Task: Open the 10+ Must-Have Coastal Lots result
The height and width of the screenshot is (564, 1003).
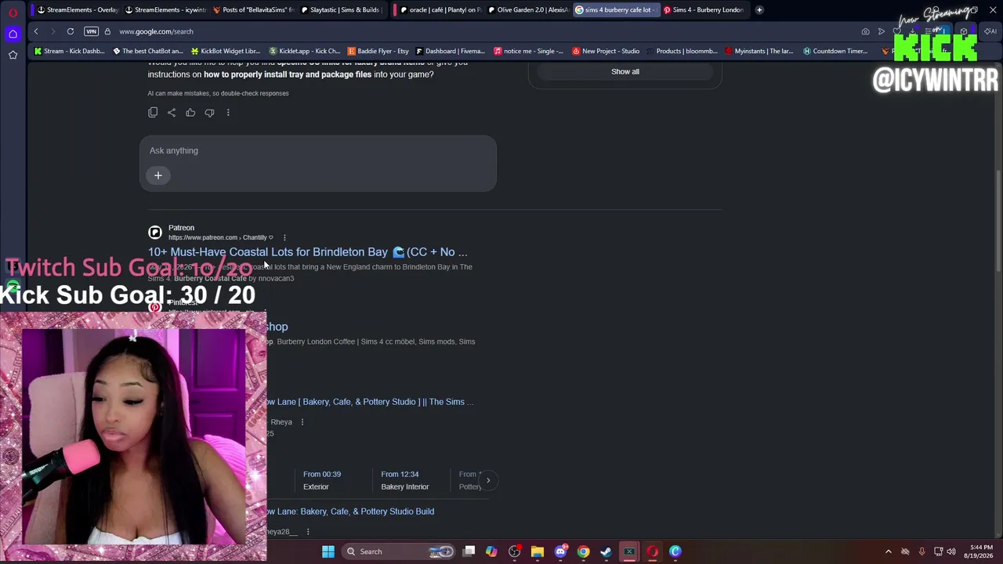Action: [307, 252]
